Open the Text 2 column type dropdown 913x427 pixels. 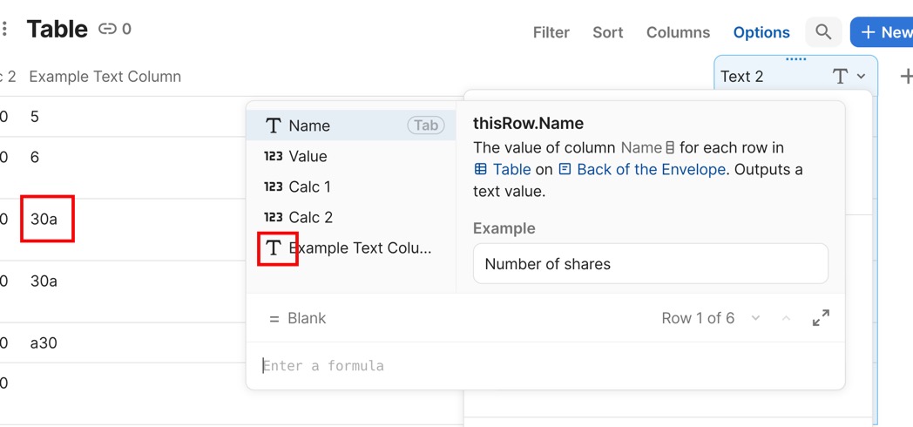coord(862,77)
